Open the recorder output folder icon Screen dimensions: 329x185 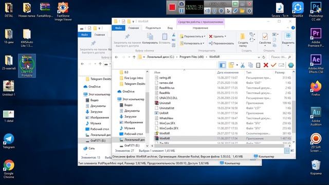(x=242, y=11)
